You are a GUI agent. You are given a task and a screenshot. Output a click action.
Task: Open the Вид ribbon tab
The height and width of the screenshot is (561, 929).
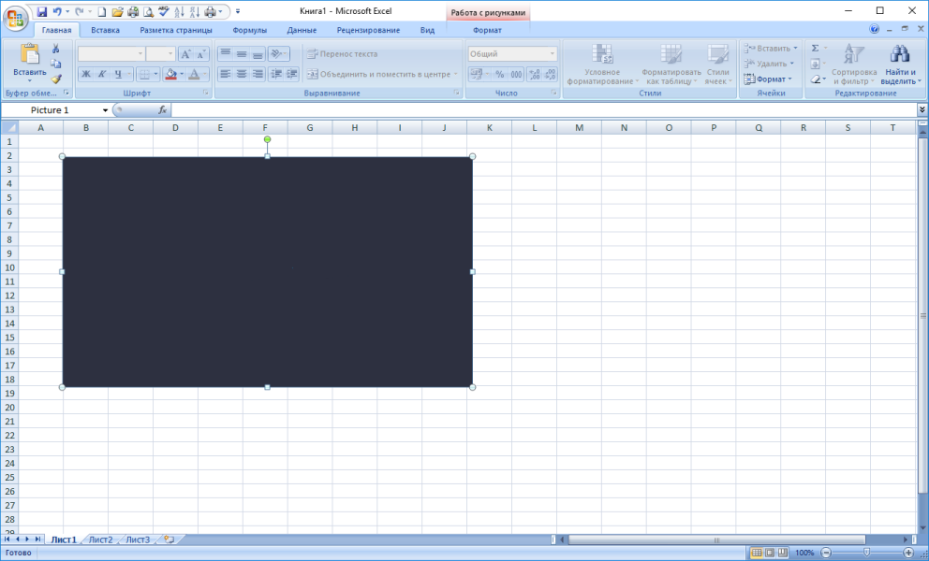click(427, 30)
